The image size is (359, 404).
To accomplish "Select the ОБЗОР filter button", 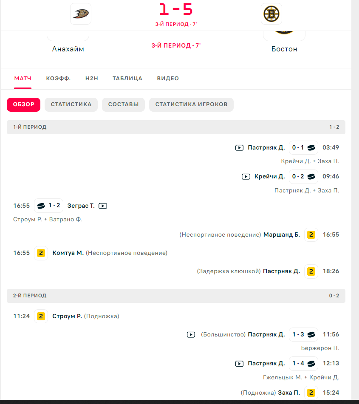I will coord(23,105).
